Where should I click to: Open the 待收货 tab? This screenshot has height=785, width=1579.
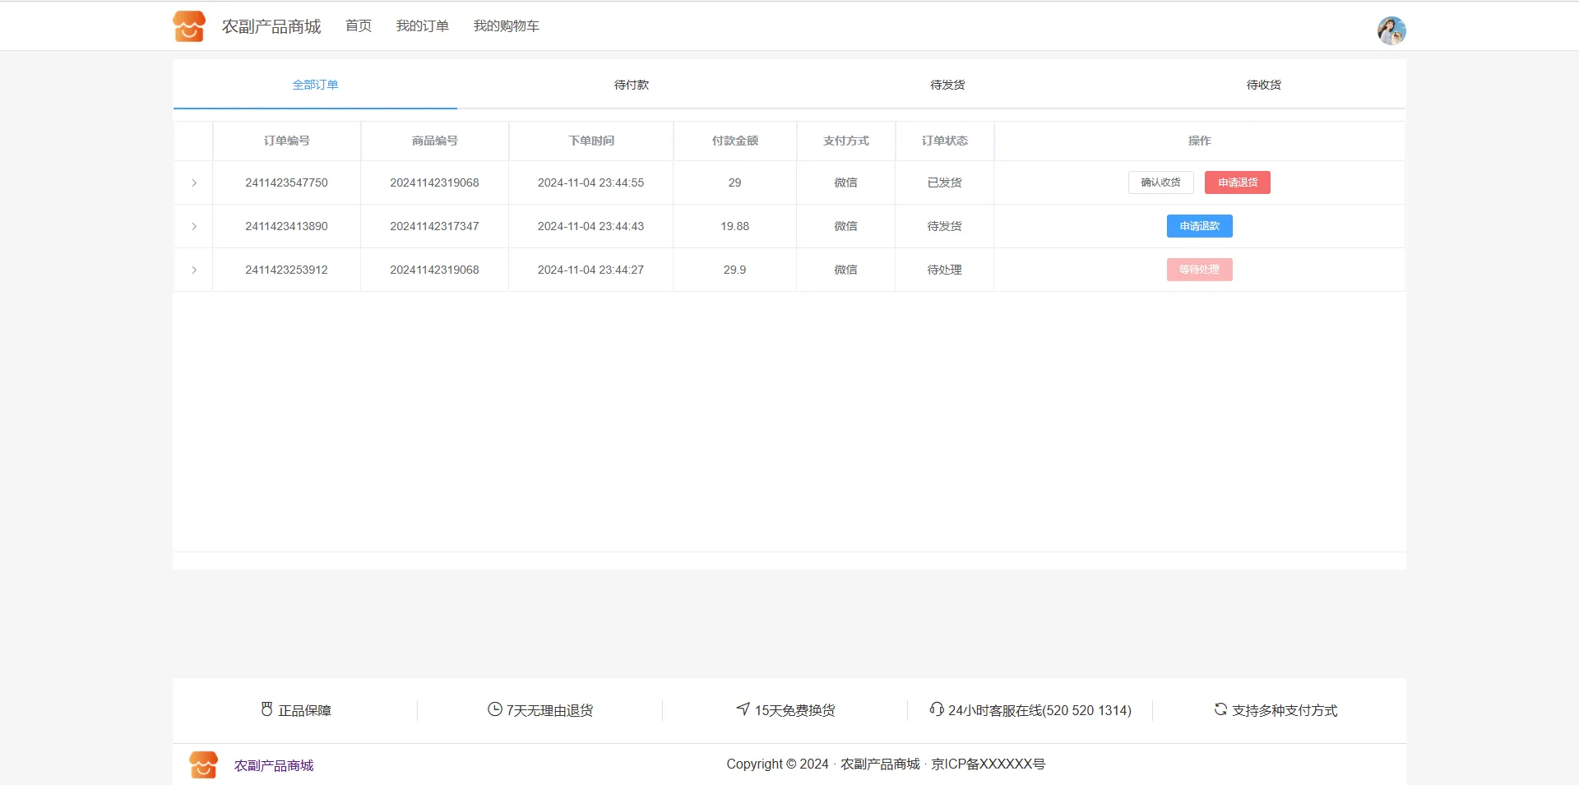(x=1263, y=85)
